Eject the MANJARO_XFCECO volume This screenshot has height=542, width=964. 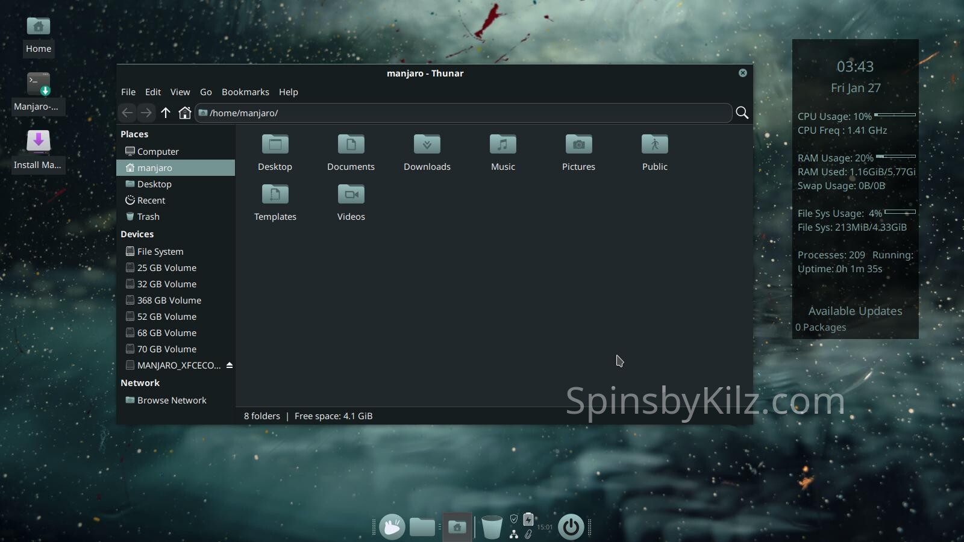point(230,366)
